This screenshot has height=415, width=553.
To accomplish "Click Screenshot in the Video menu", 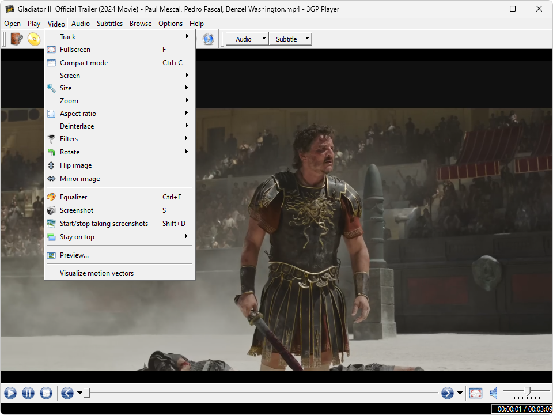I will coord(77,210).
